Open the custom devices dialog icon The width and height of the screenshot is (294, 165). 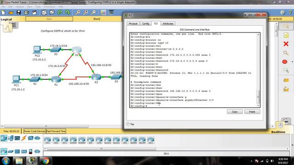pyautogui.click(x=111, y=12)
